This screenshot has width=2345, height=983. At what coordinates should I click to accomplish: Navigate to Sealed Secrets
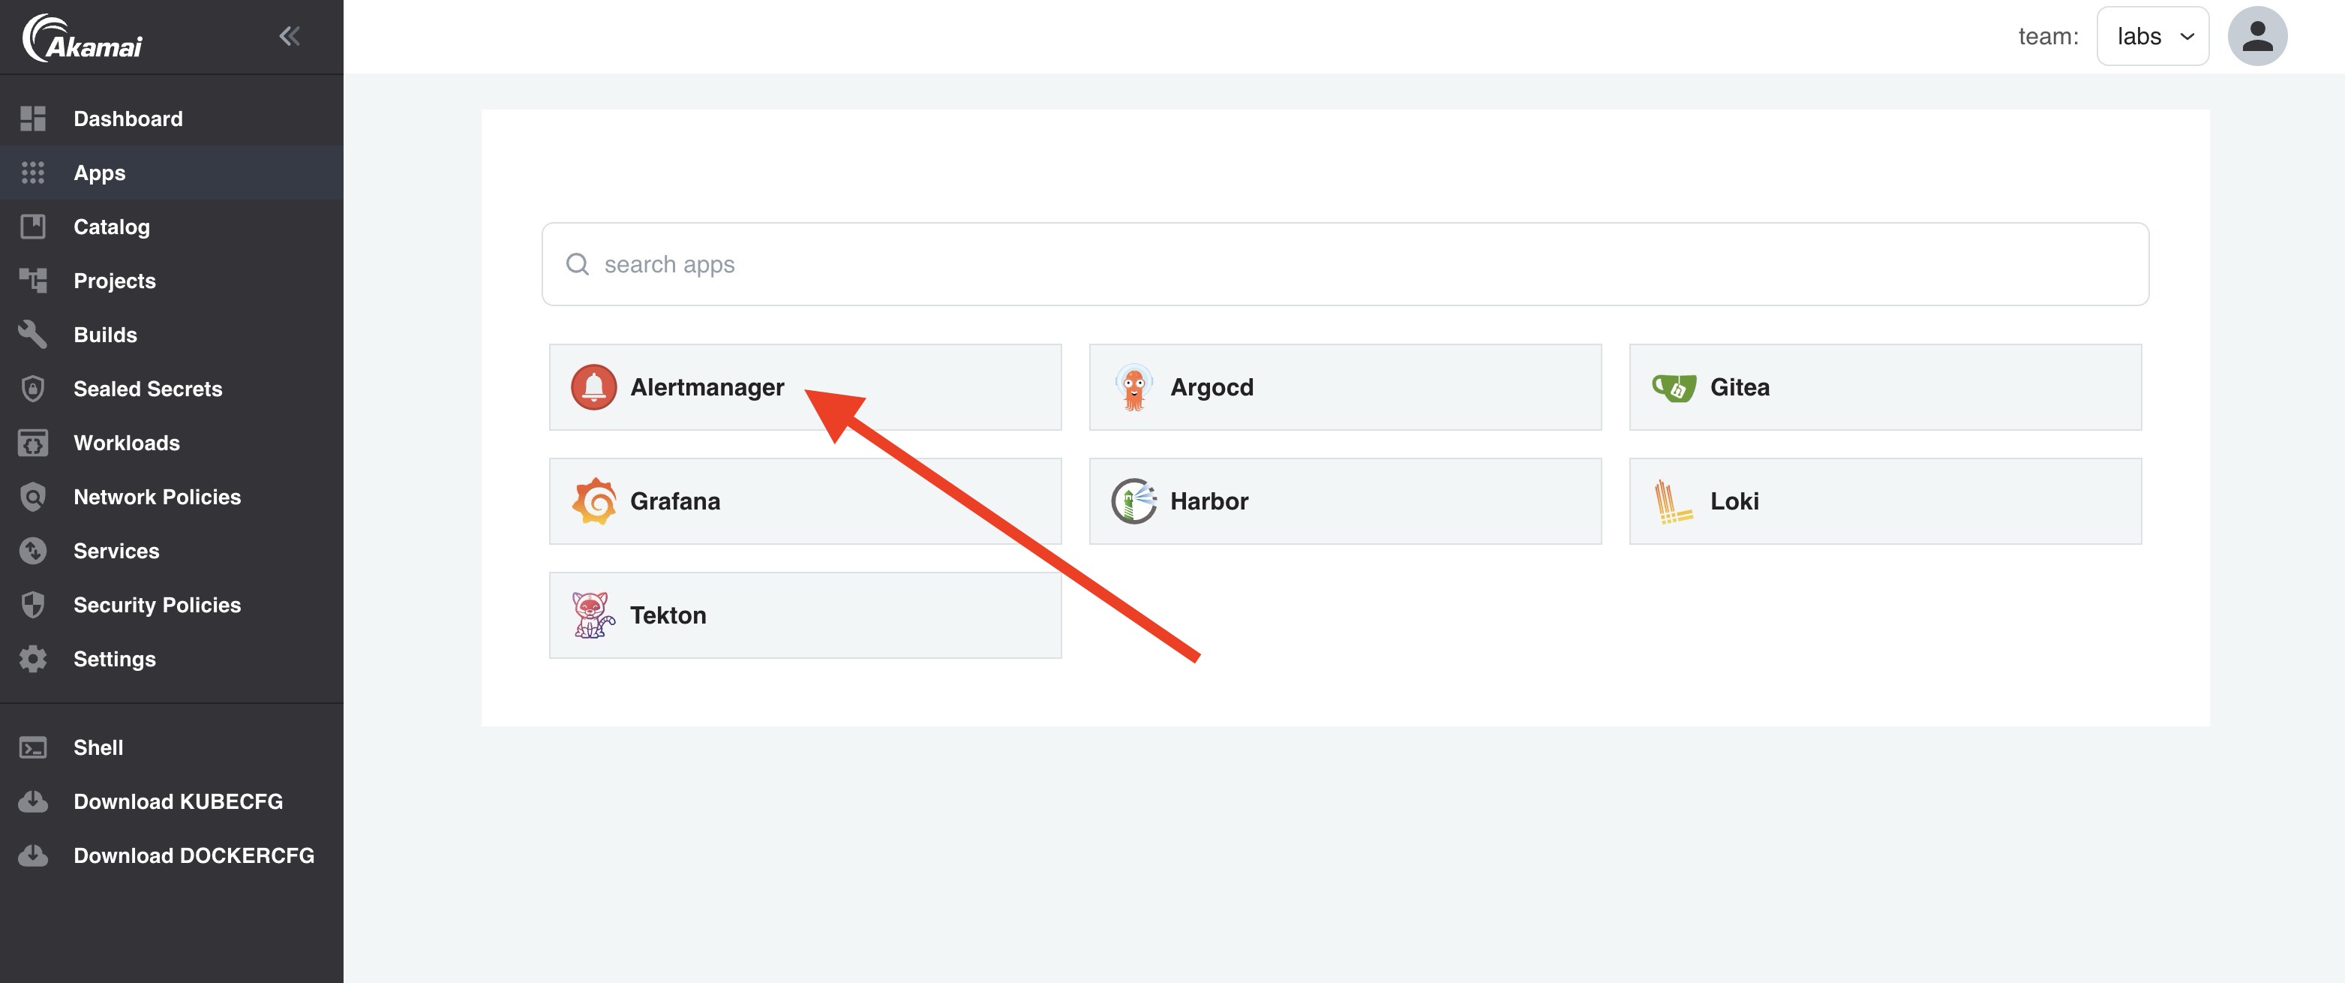click(x=148, y=389)
